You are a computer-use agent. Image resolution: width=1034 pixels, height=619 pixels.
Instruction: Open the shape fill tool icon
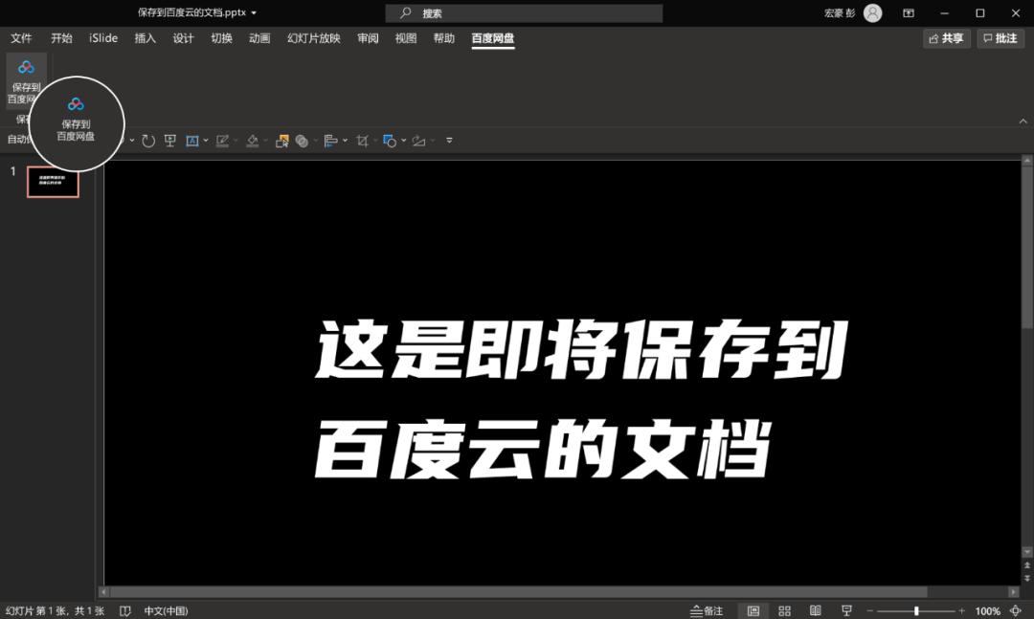tap(254, 140)
